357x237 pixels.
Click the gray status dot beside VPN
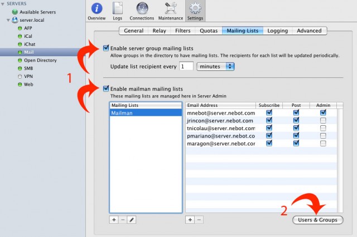(x=20, y=76)
